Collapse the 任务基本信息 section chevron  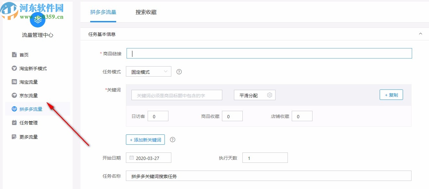click(x=421, y=34)
